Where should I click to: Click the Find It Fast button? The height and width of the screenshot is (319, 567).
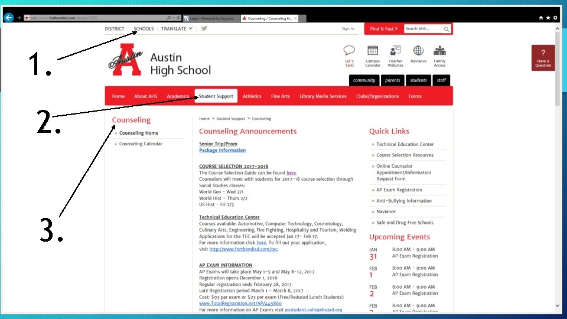(x=384, y=28)
